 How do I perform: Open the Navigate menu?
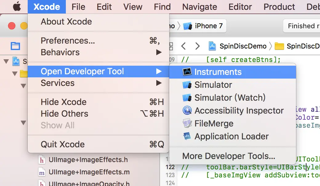pyautogui.click(x=200, y=7)
